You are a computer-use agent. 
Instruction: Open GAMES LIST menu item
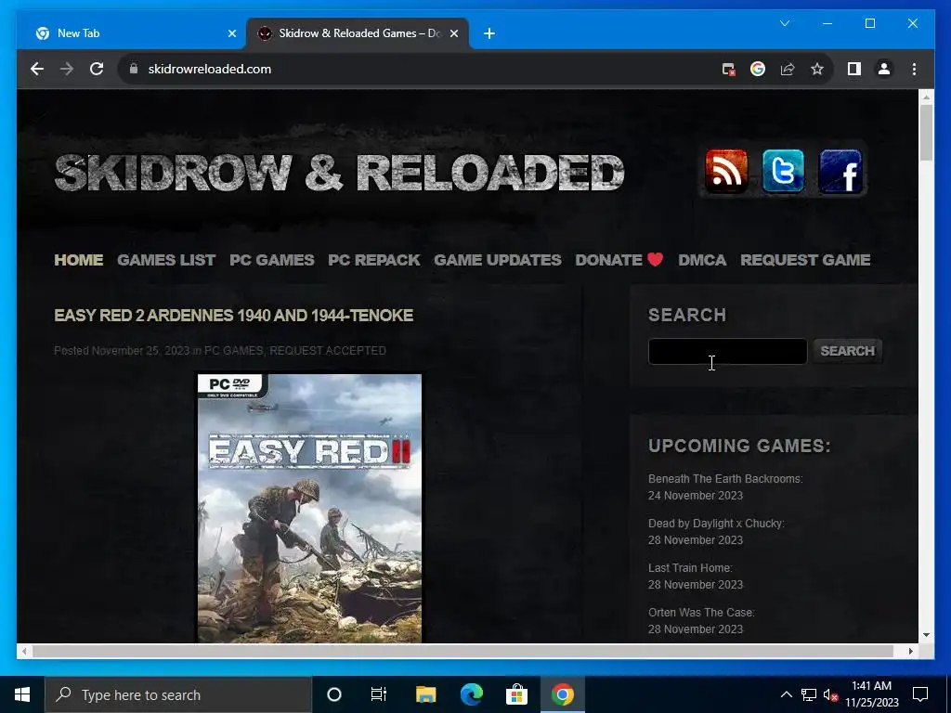pyautogui.click(x=166, y=260)
